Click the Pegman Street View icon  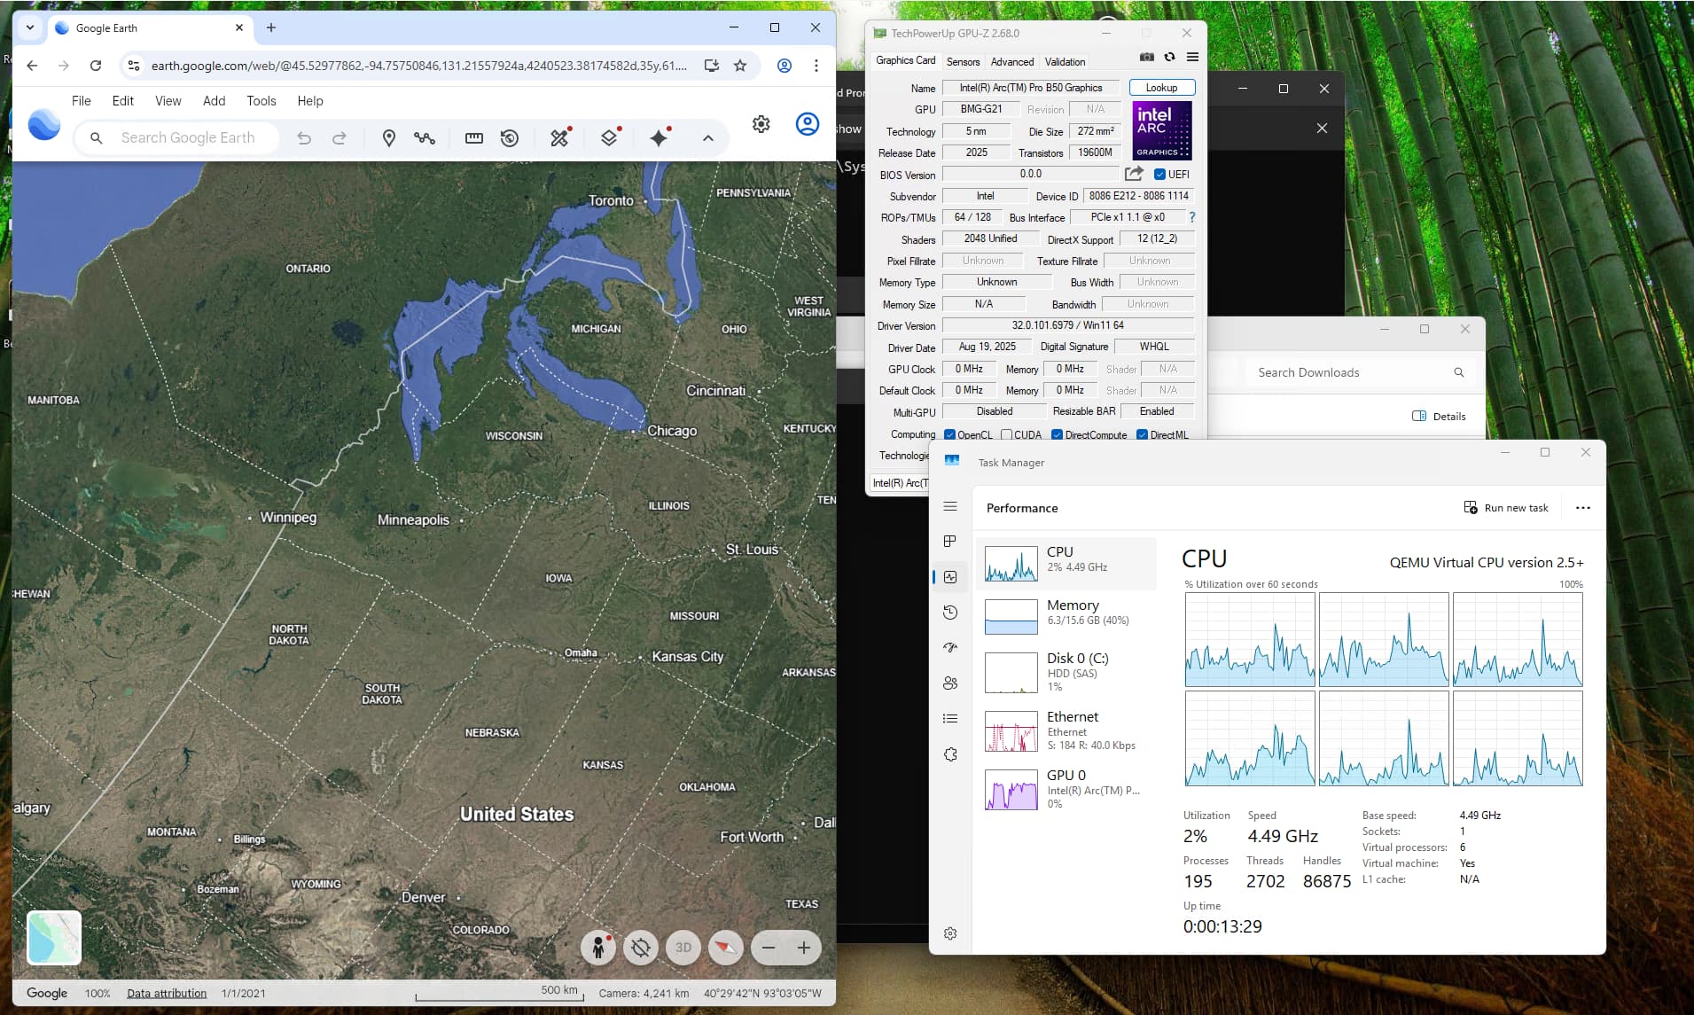598,948
